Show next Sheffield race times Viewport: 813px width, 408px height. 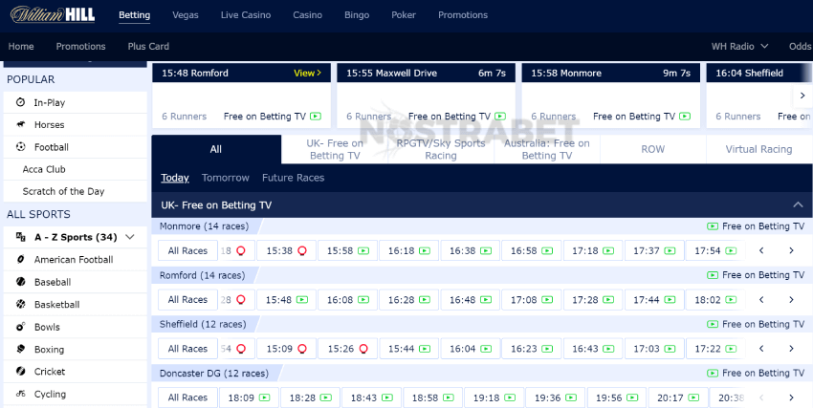coord(791,349)
